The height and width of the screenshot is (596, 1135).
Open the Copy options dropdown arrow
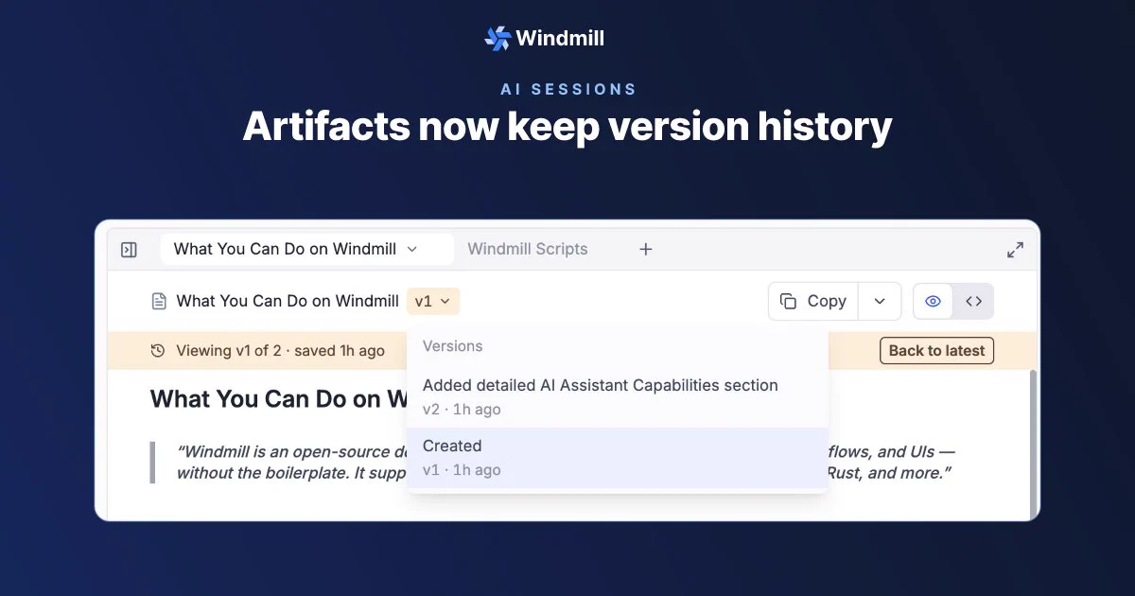[880, 301]
